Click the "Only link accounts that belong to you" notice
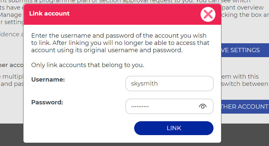The height and width of the screenshot is (146, 269). click(88, 65)
